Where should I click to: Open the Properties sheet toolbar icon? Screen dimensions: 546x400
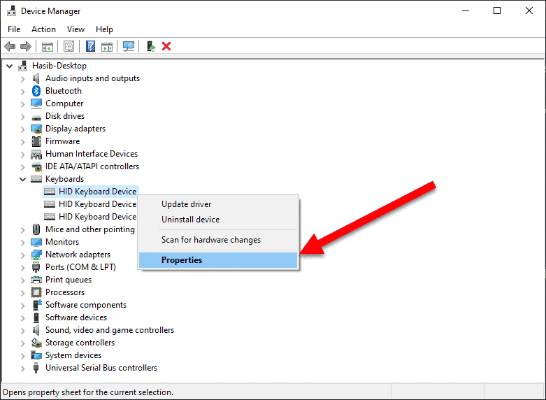click(x=69, y=46)
